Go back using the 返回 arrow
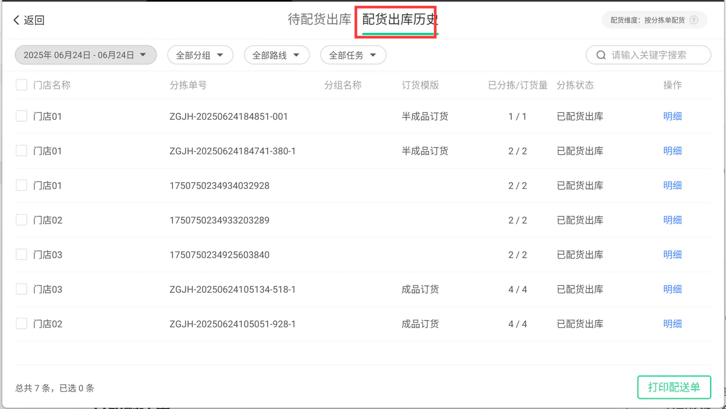 click(28, 20)
